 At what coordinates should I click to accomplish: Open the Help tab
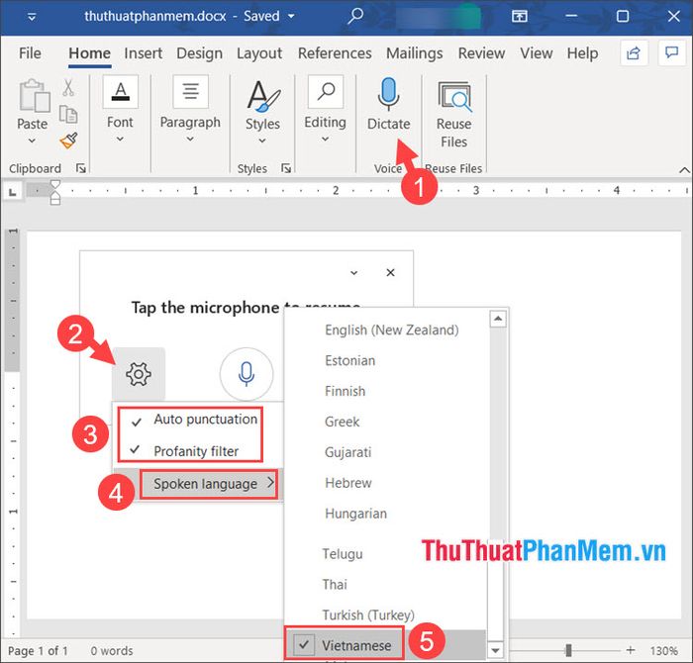click(582, 53)
